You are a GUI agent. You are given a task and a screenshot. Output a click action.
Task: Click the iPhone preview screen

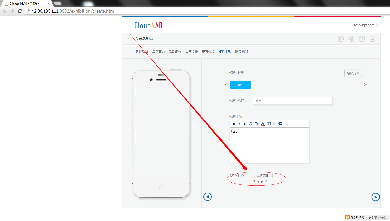(161, 133)
